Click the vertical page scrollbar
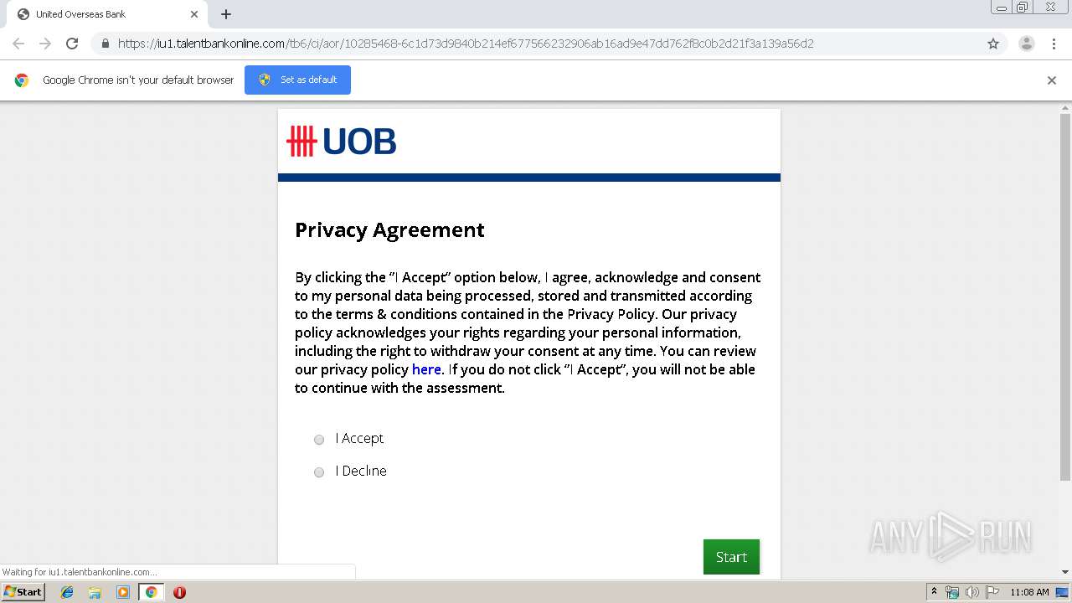This screenshot has height=603, width=1072. point(1065,293)
